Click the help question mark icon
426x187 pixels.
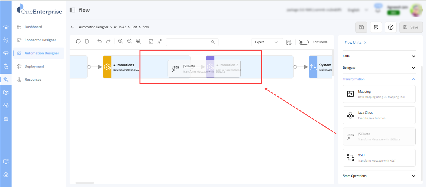click(390, 27)
